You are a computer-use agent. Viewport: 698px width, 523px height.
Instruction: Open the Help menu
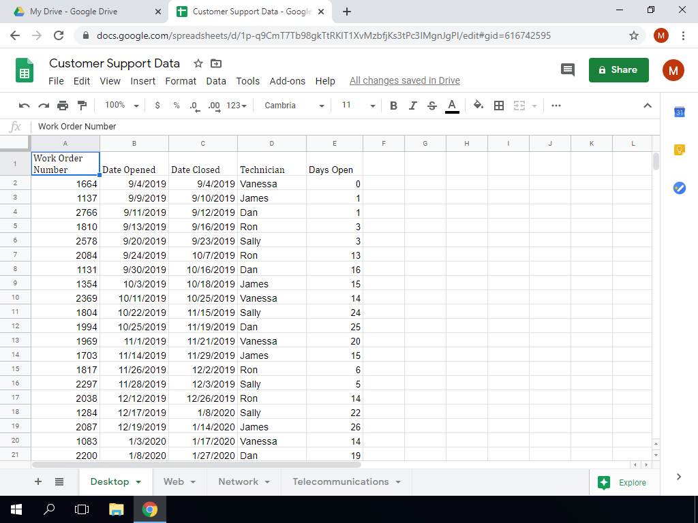pyautogui.click(x=325, y=81)
